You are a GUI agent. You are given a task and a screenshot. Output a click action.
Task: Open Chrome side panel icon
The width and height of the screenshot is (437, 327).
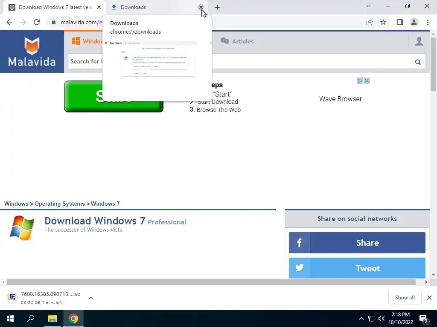tap(400, 22)
